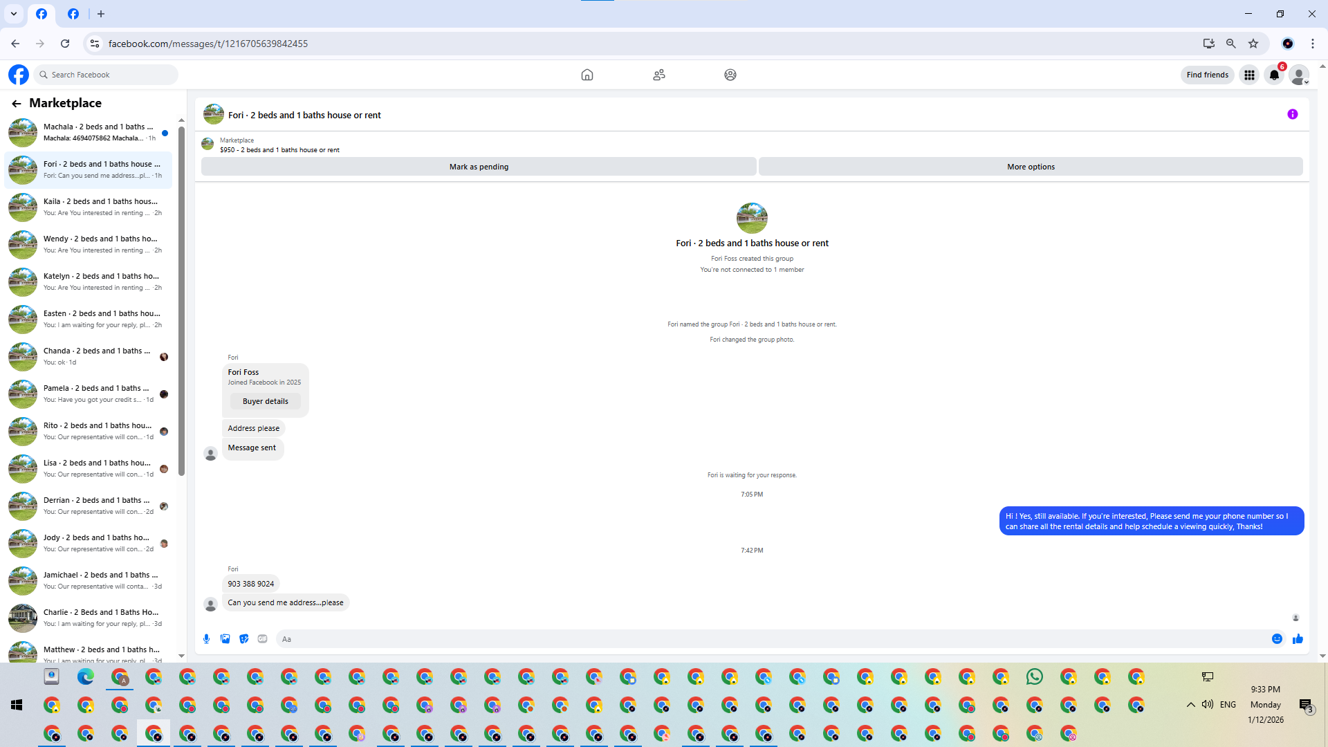
Task: Click the voice clip microphone icon
Action: click(206, 639)
